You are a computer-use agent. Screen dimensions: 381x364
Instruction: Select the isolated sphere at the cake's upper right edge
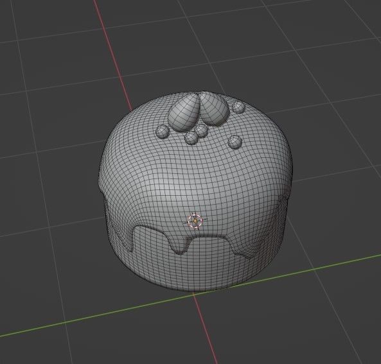238,107
